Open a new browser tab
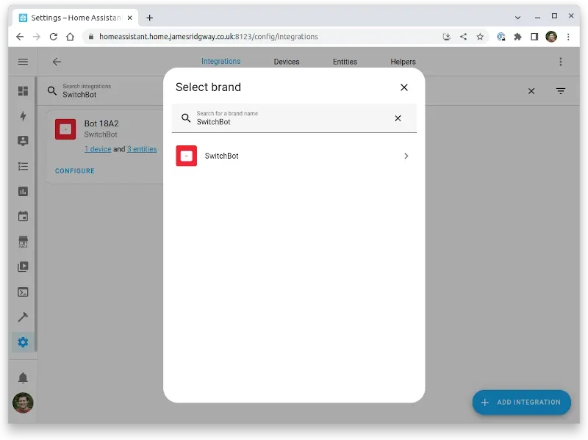This screenshot has width=588, height=440. (x=149, y=18)
